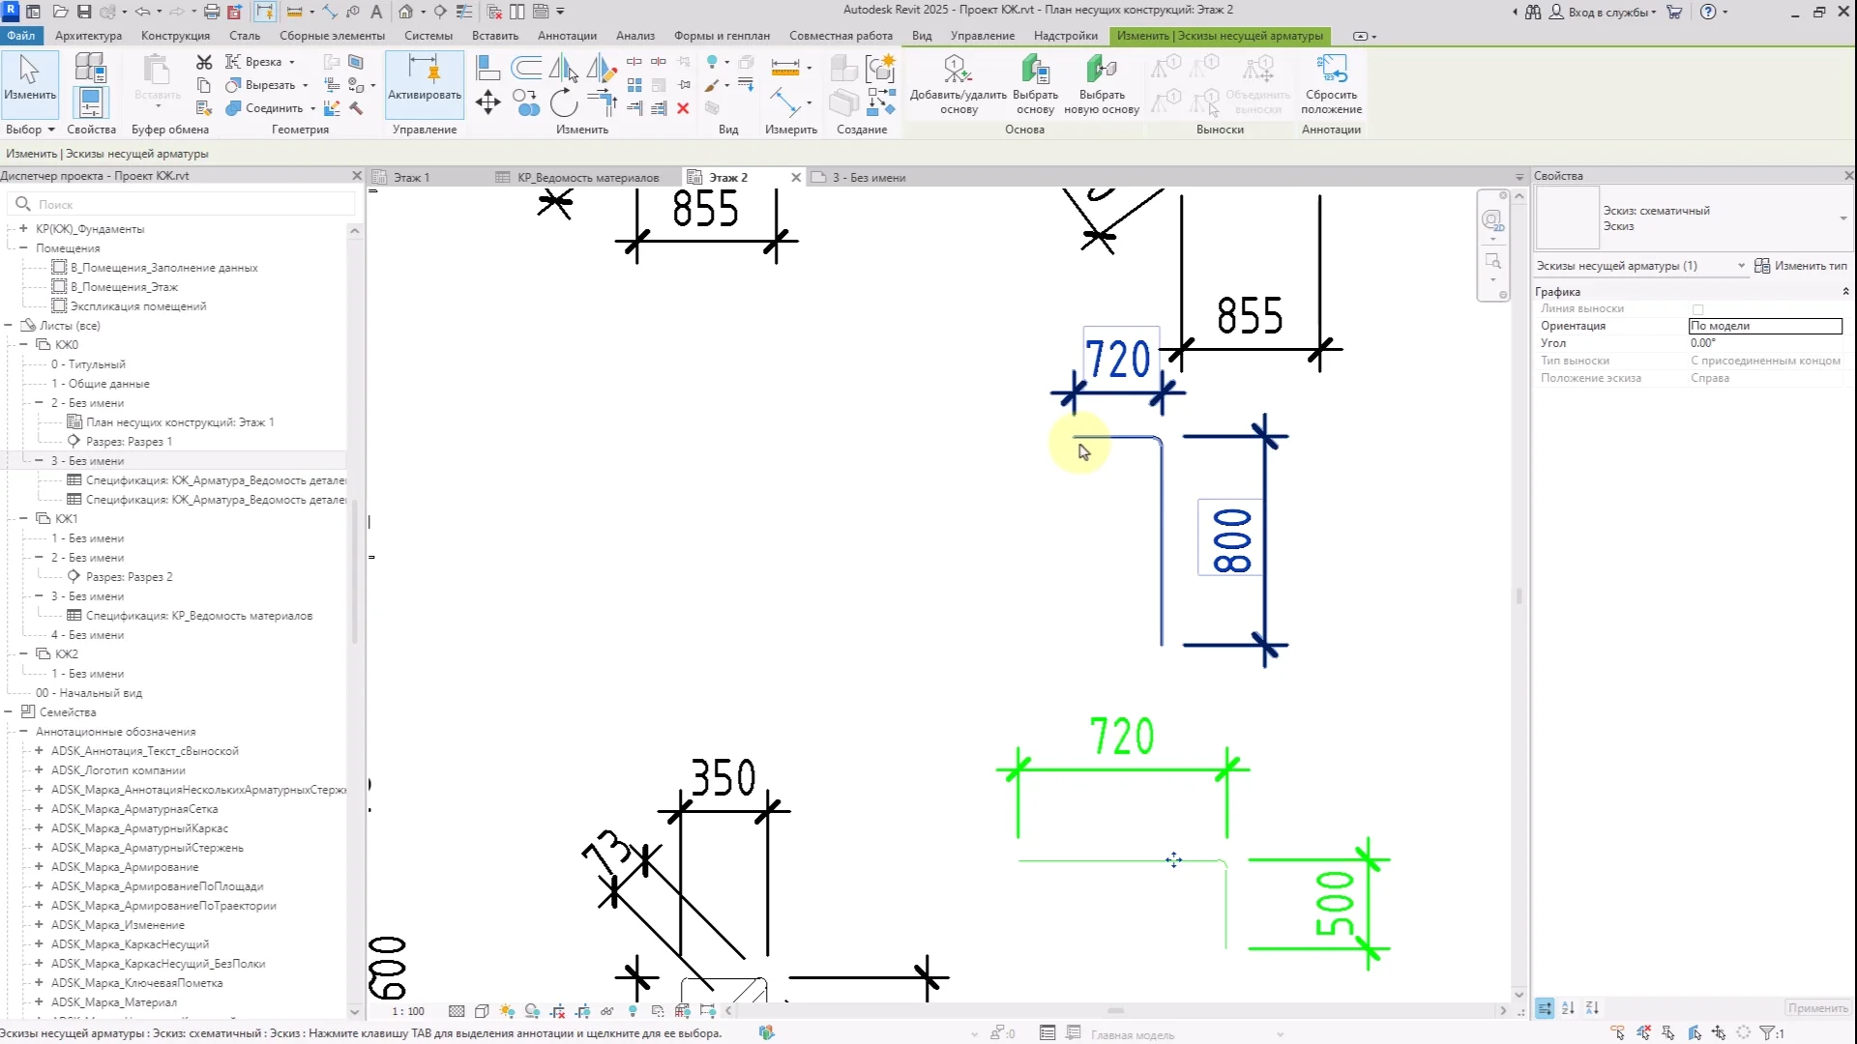
Task: Click the red Delete X icon
Action: point(683,108)
